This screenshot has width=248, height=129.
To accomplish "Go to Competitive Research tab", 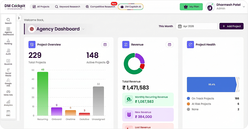I will pos(100,7).
